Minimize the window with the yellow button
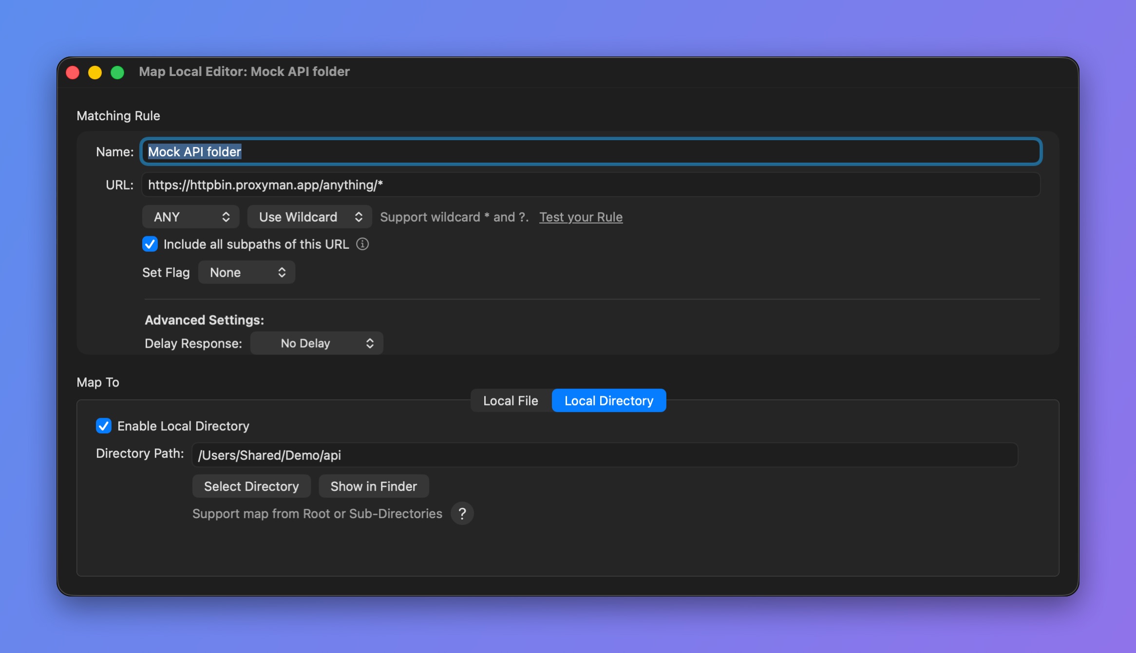The image size is (1136, 653). tap(95, 72)
